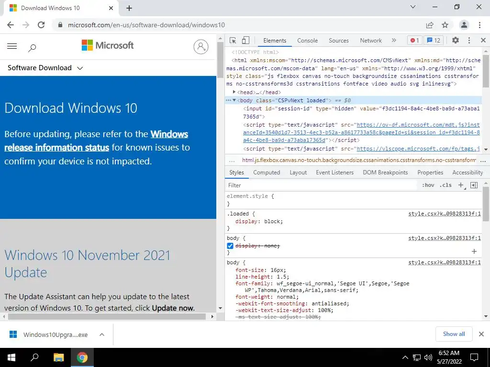The width and height of the screenshot is (490, 367).
Task: Click the Microsoft site search icon
Action: coord(32,48)
